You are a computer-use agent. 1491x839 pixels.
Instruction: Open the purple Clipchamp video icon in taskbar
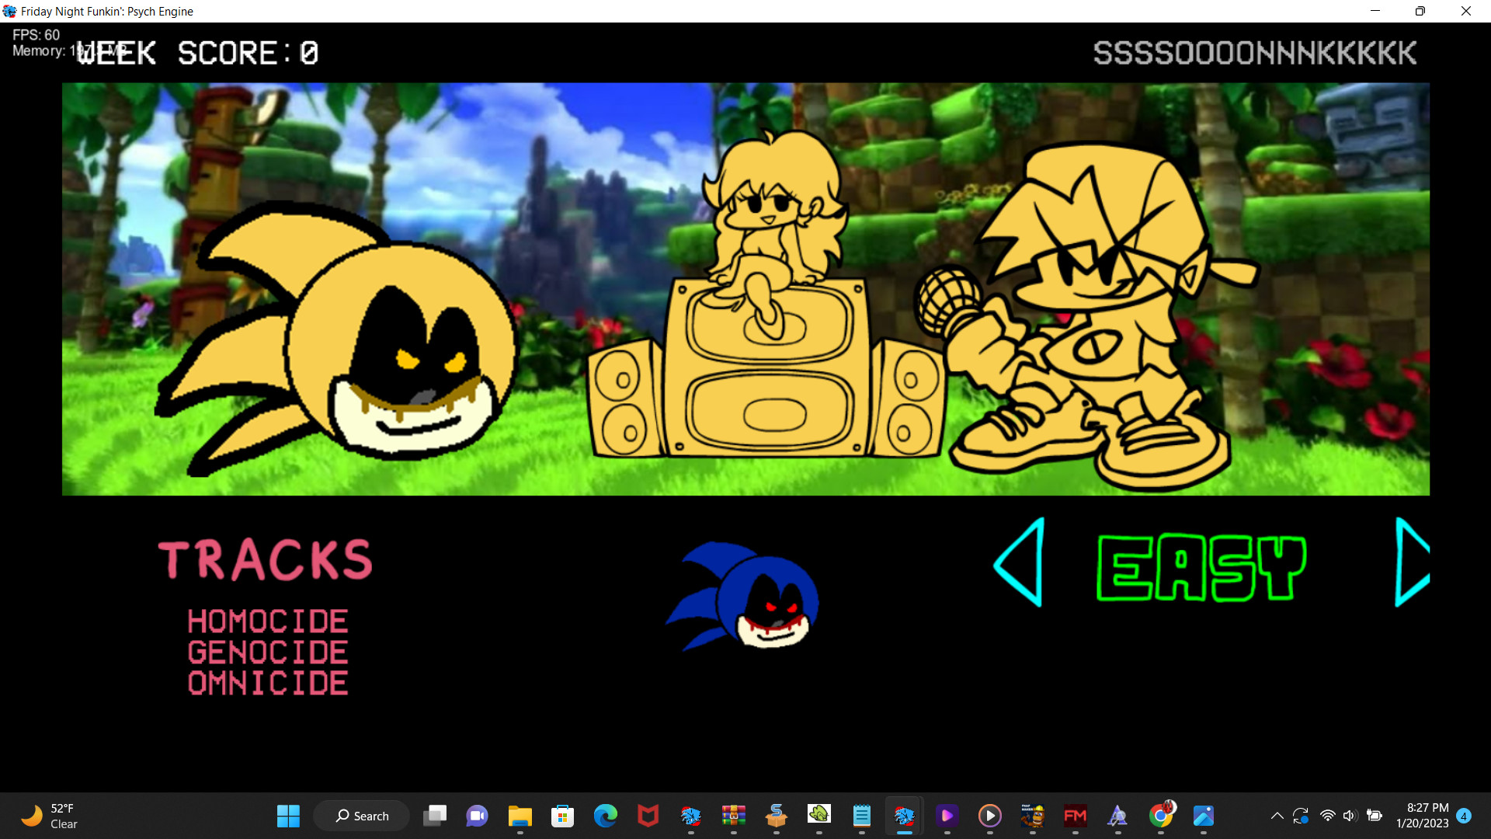point(947,816)
